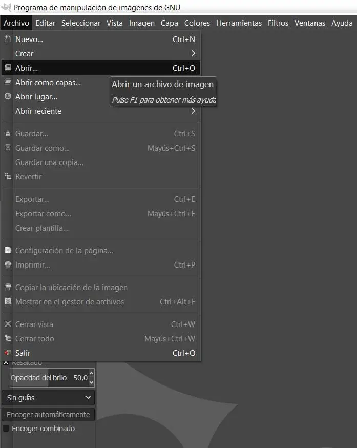This screenshot has width=357, height=448.
Task: Open the Seleccionar menu
Action: [x=81, y=23]
